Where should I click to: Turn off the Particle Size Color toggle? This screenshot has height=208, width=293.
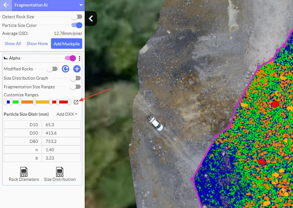77,25
